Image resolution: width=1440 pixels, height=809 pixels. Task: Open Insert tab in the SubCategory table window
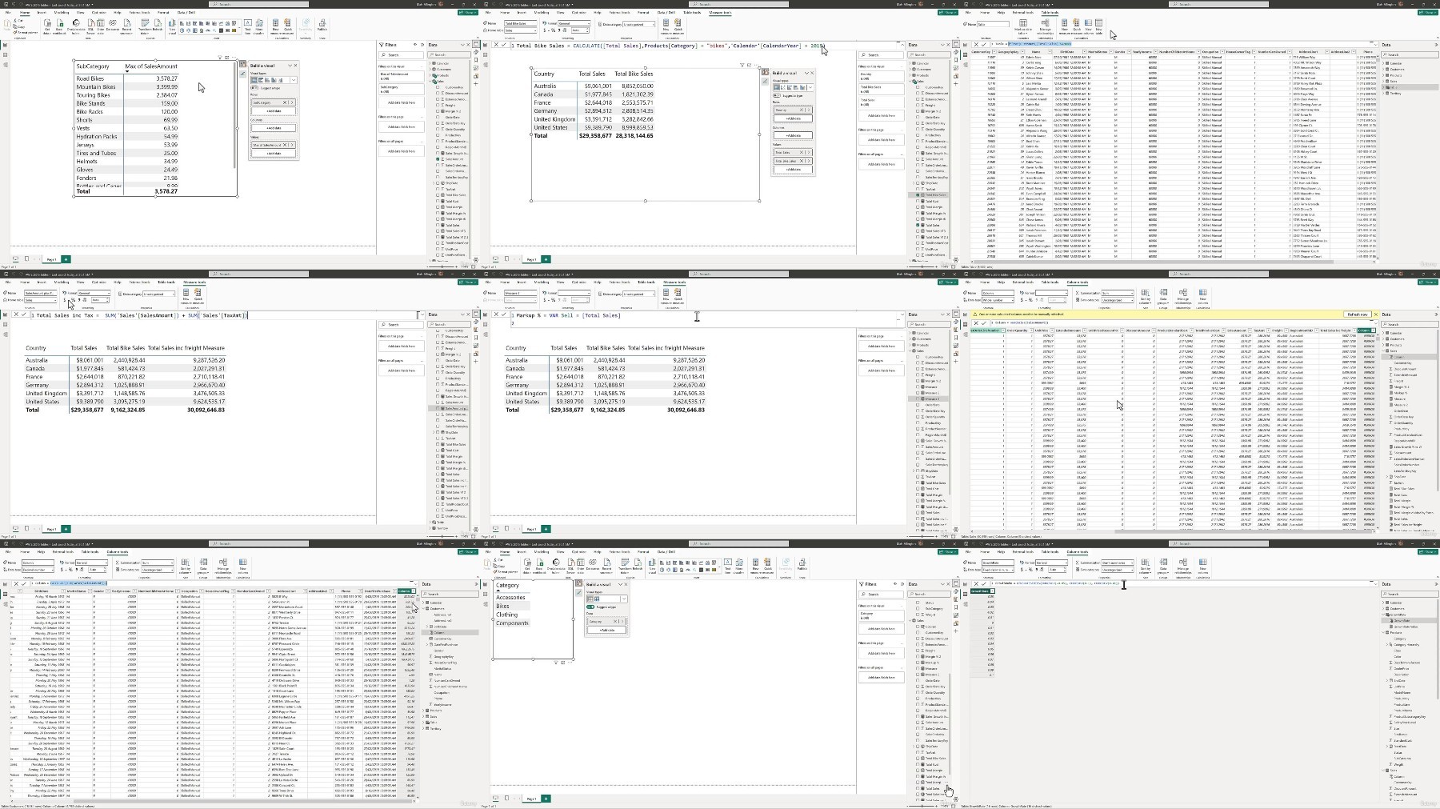42,13
